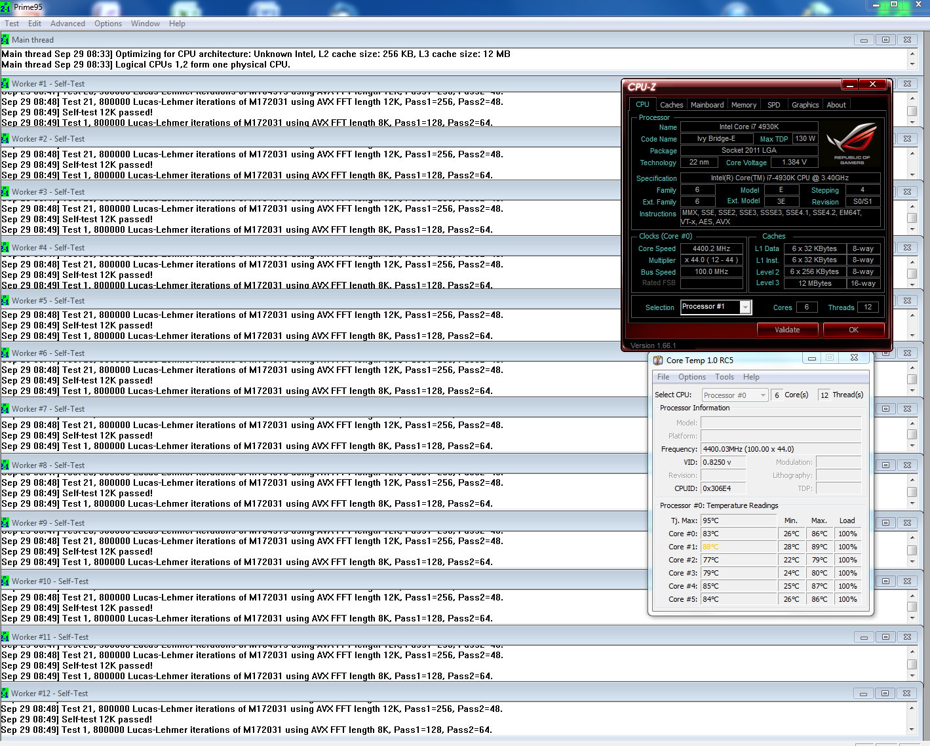Open the Options menu in Core Temp
The width and height of the screenshot is (930, 746).
[692, 377]
